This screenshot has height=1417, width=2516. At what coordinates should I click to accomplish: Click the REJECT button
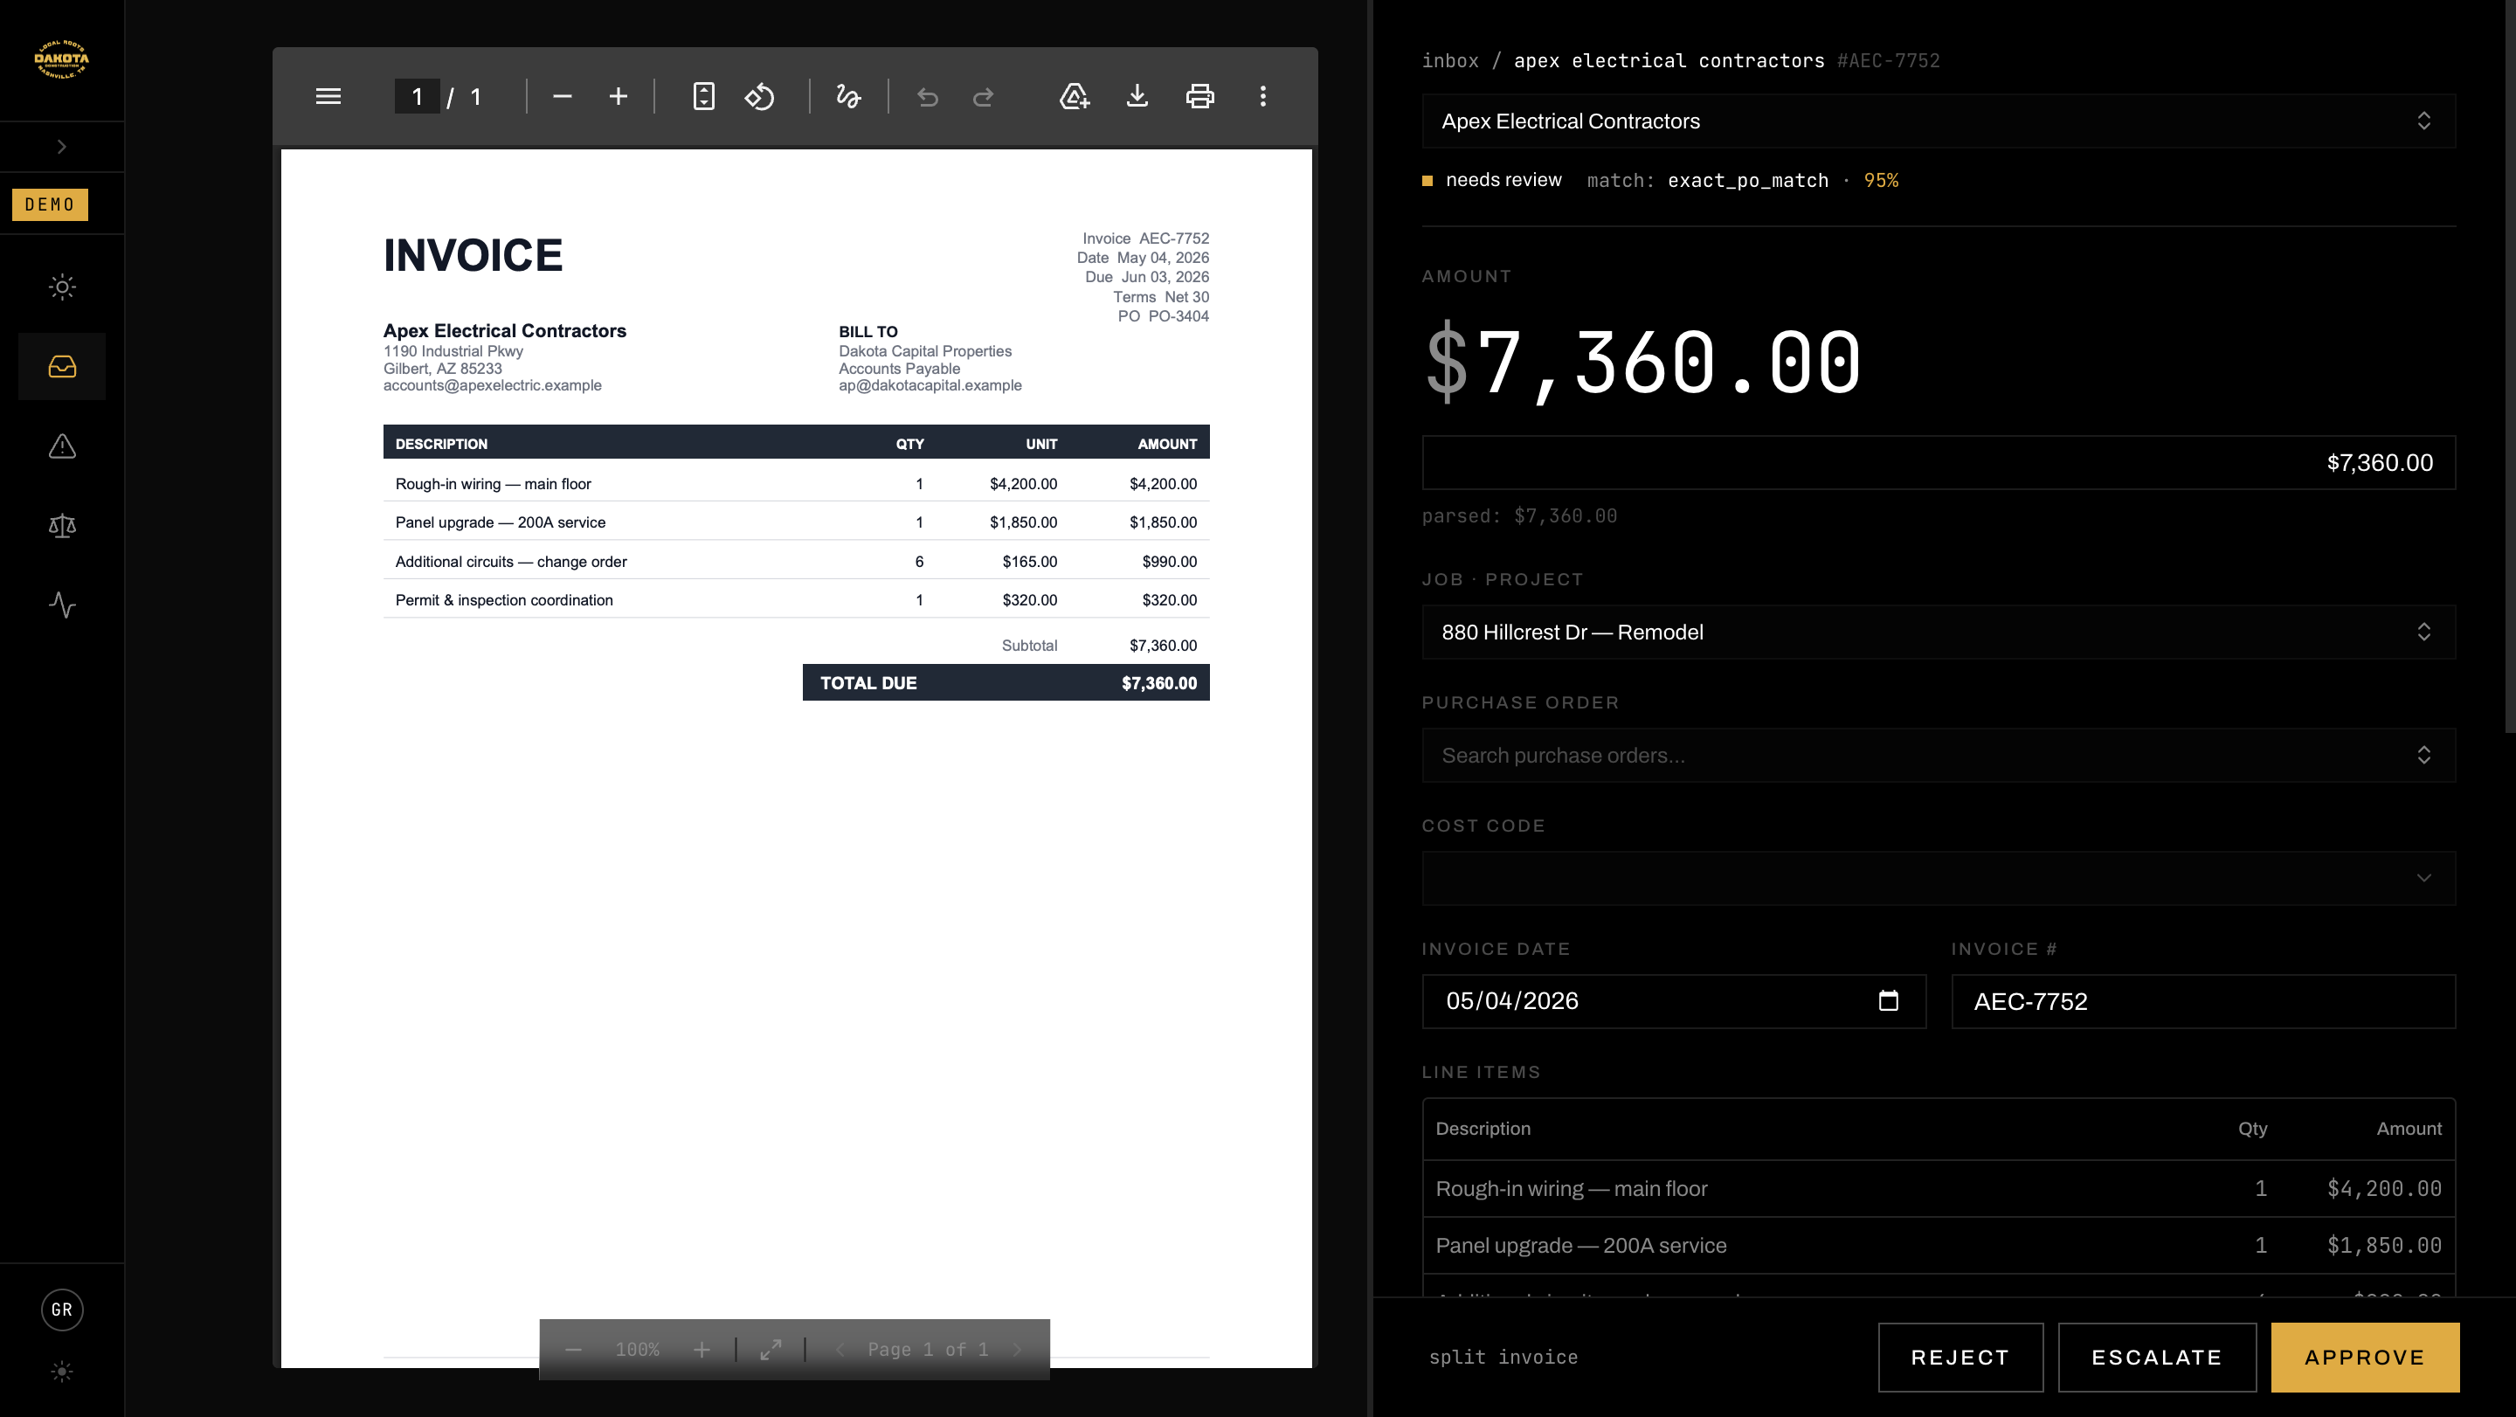1960,1358
